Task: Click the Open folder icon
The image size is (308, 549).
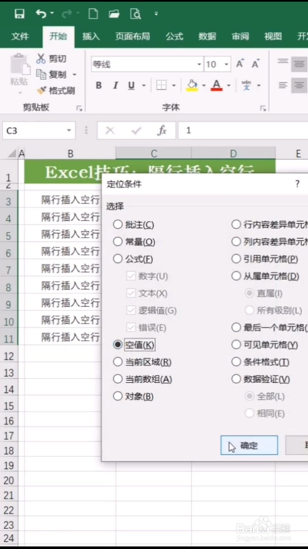Action: click(x=114, y=14)
